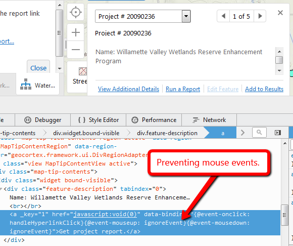Screen dimensions: 293x246
Task: Close the map tip with X icon
Action: tap(280, 13)
